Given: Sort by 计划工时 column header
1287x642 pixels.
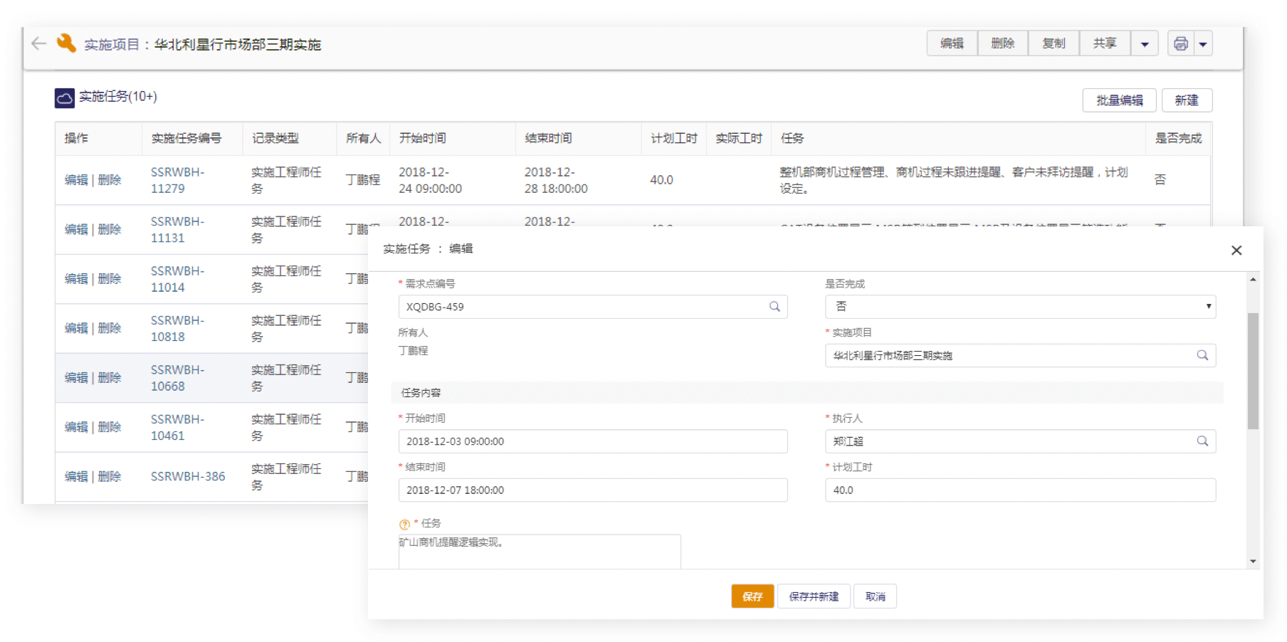Looking at the screenshot, I should click(674, 138).
